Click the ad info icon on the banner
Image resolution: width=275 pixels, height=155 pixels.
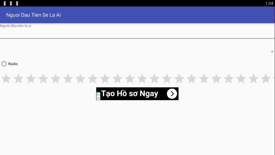[x=98, y=94]
